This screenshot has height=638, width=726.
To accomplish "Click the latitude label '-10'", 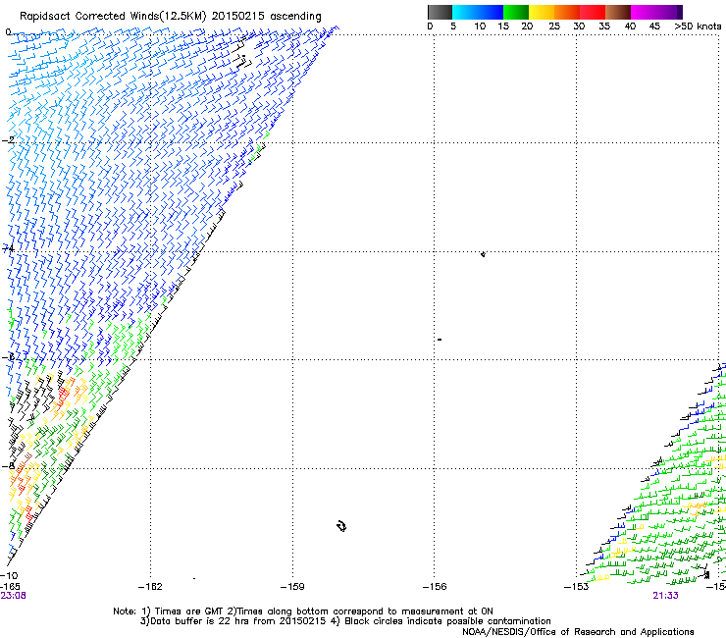I will (x=9, y=575).
